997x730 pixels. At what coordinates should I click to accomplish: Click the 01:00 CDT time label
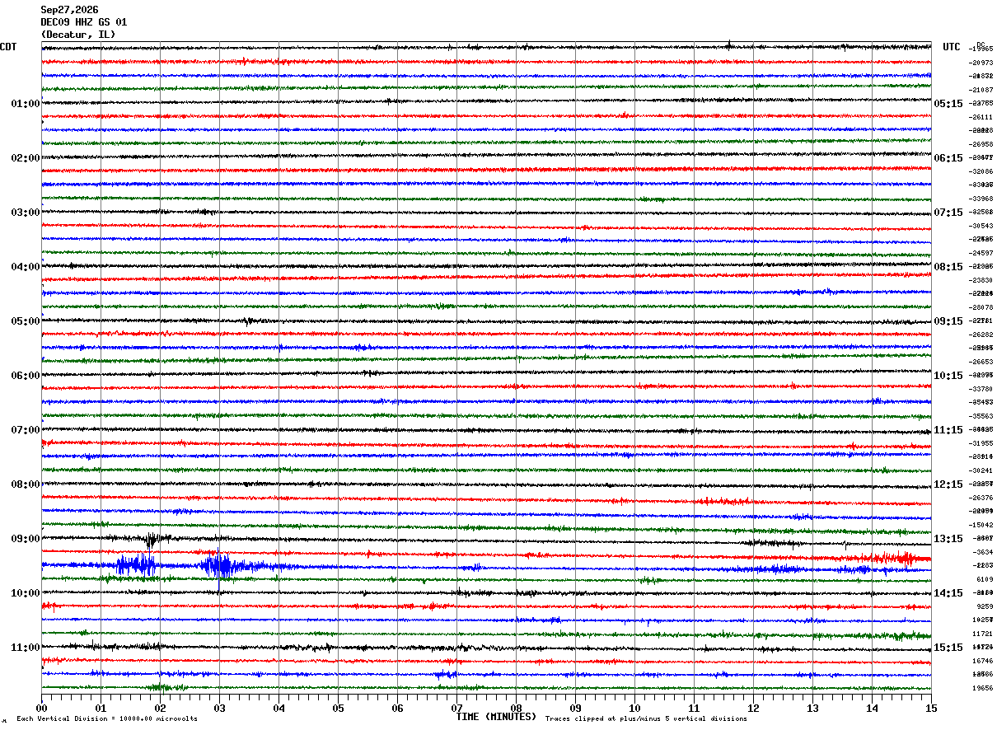[x=26, y=104]
